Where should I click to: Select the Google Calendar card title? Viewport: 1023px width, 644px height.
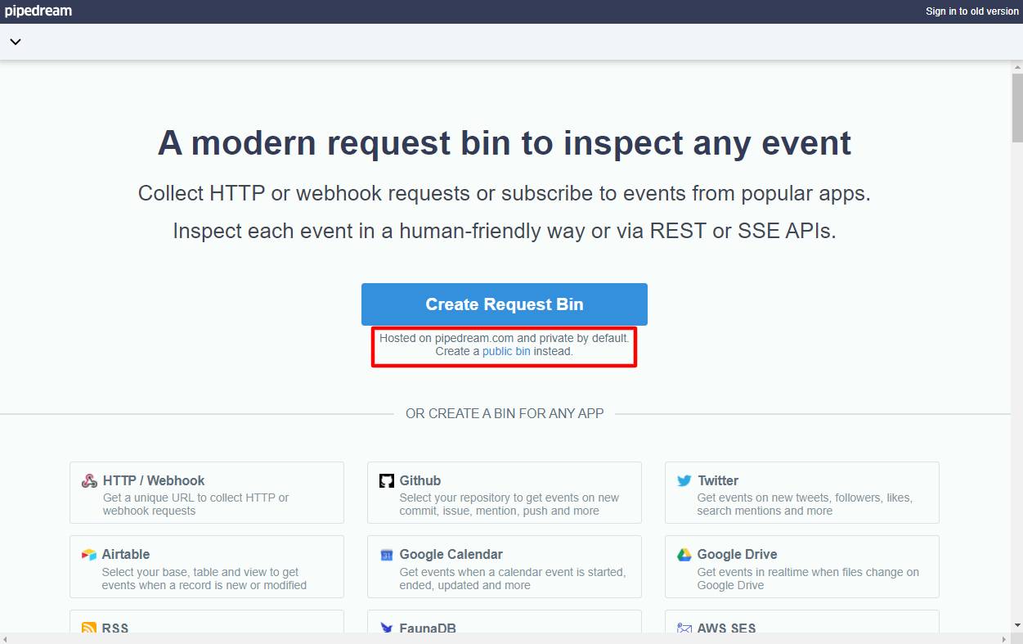[451, 554]
